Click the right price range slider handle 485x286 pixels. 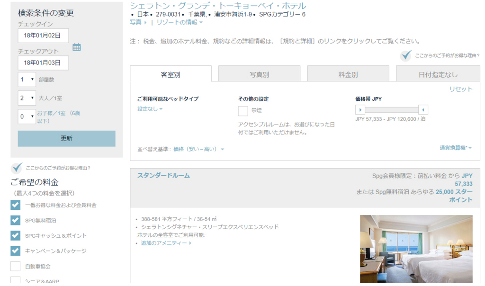tap(423, 110)
